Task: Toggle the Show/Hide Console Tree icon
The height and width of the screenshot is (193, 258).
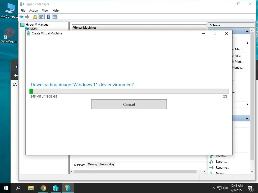Action: [x=41, y=17]
